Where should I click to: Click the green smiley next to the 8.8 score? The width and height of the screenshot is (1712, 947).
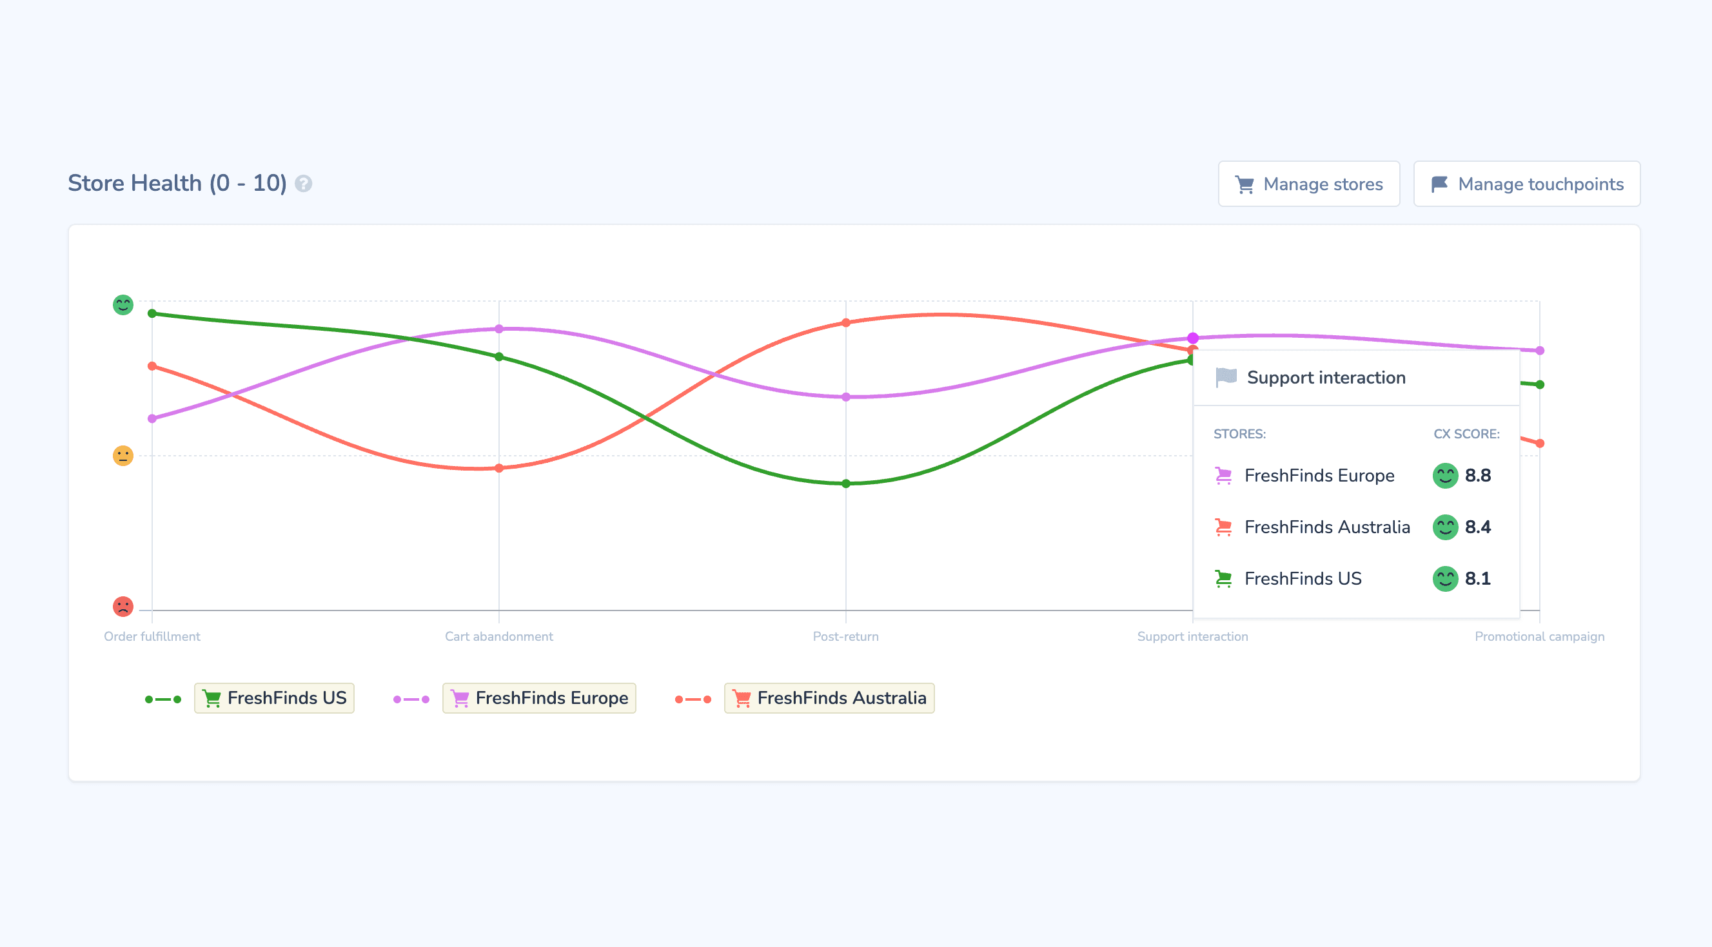(1445, 475)
